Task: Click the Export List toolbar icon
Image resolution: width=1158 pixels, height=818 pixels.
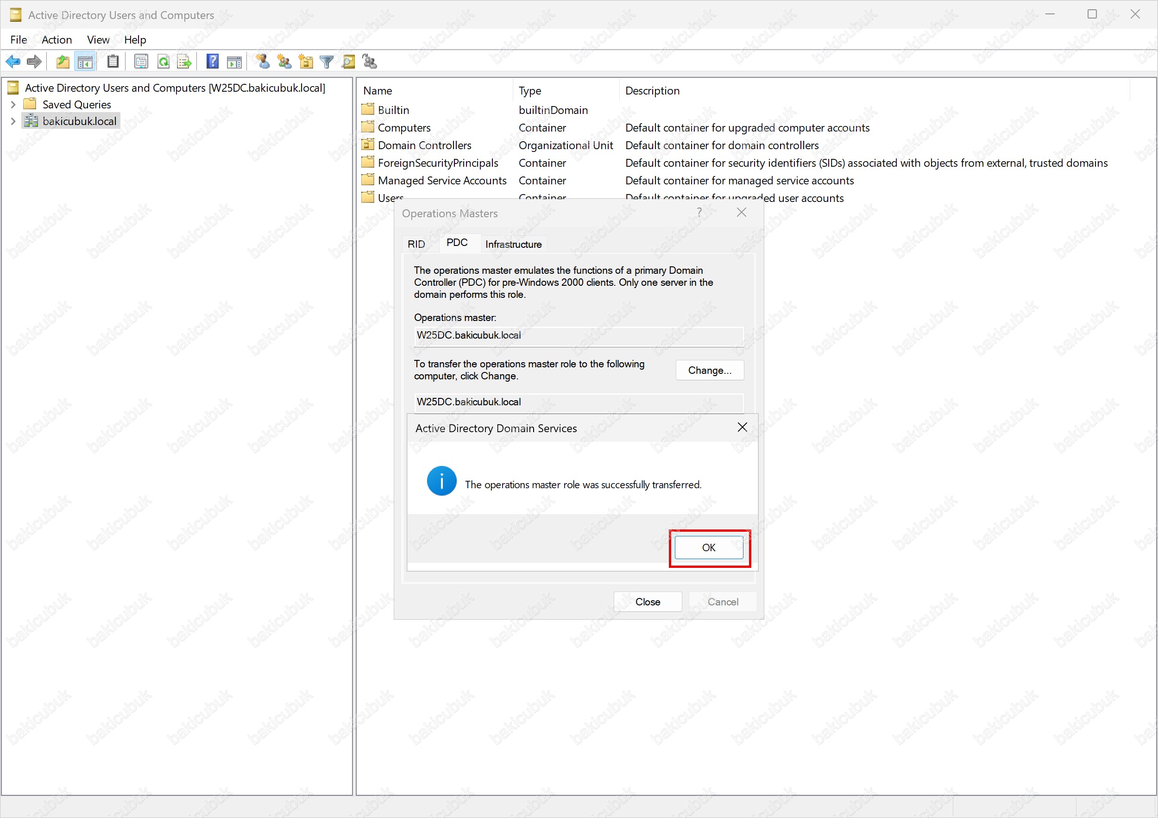Action: (x=185, y=62)
